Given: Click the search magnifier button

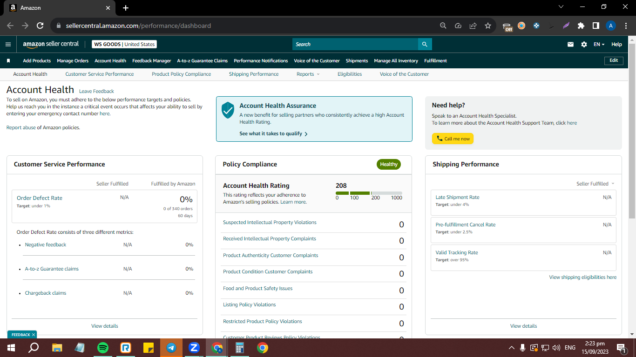Looking at the screenshot, I should click(425, 44).
